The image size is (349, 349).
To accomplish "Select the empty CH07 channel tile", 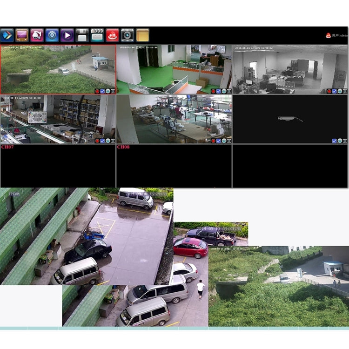I will pyautogui.click(x=58, y=167).
